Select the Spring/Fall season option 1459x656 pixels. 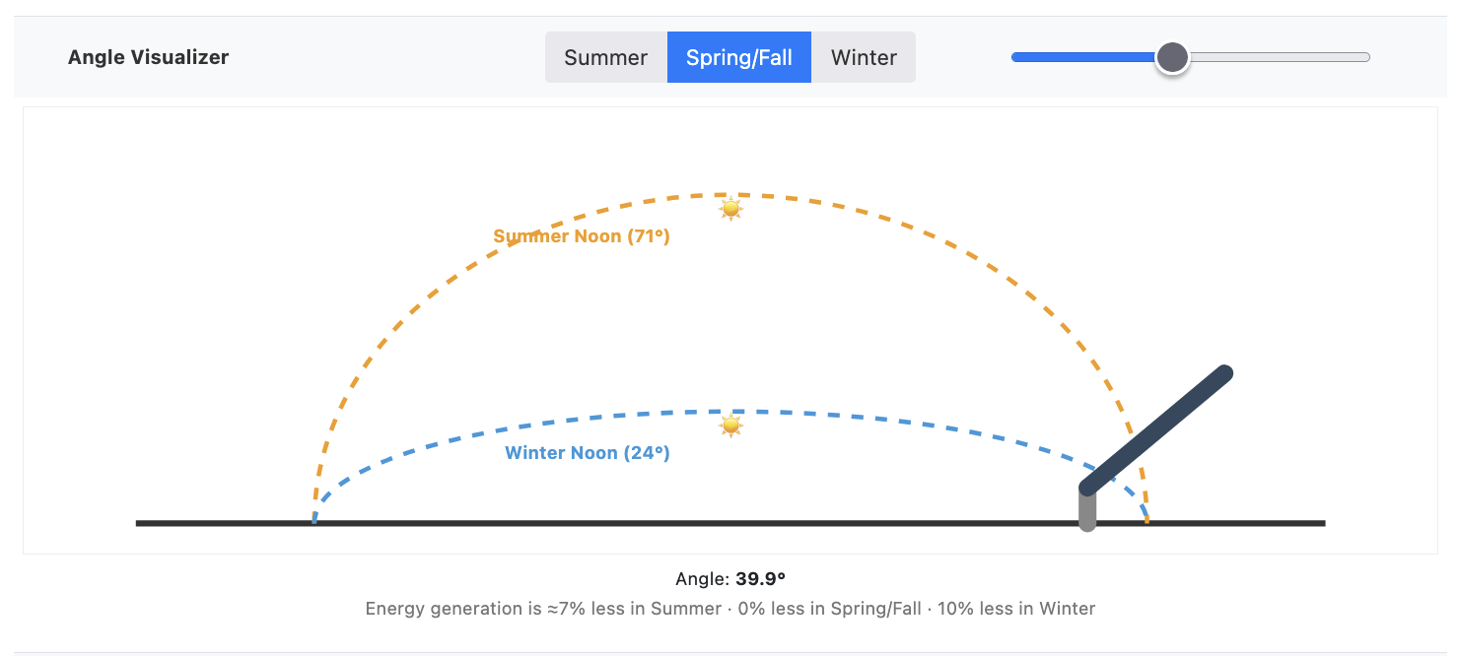click(x=738, y=57)
